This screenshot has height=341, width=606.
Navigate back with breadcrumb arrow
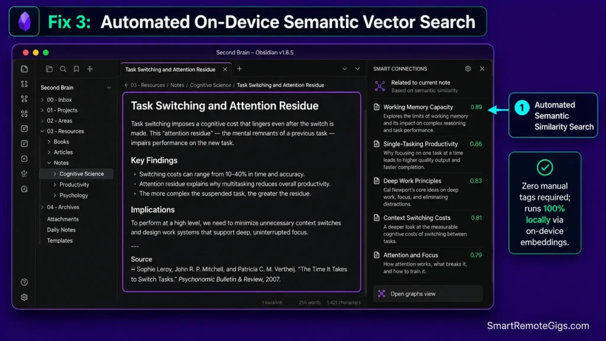pos(126,85)
